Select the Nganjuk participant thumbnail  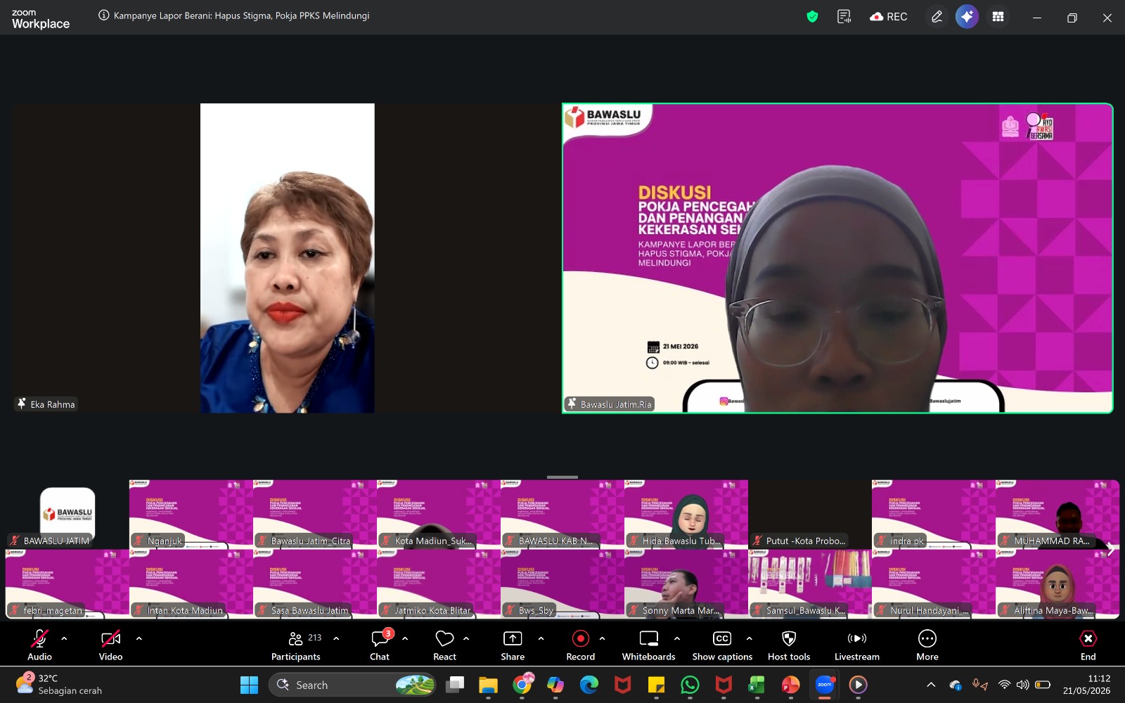click(191, 515)
